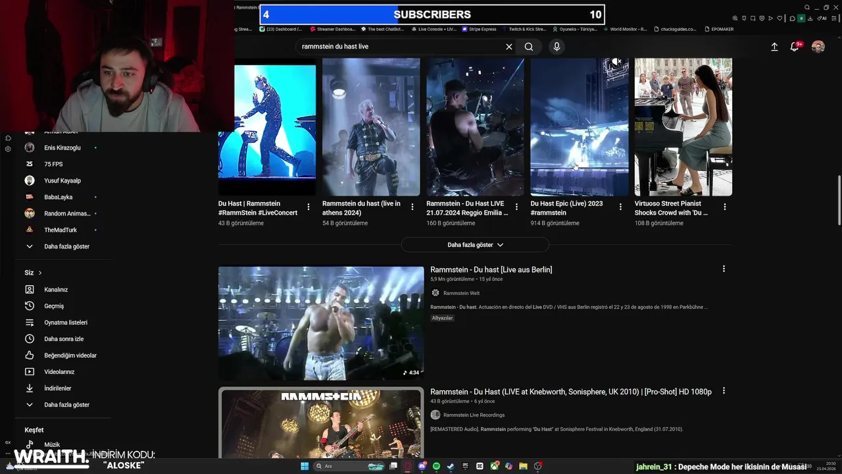Viewport: 842px width, 474px height.
Task: Open 'World Monitor' bookmark
Action: tap(625, 29)
